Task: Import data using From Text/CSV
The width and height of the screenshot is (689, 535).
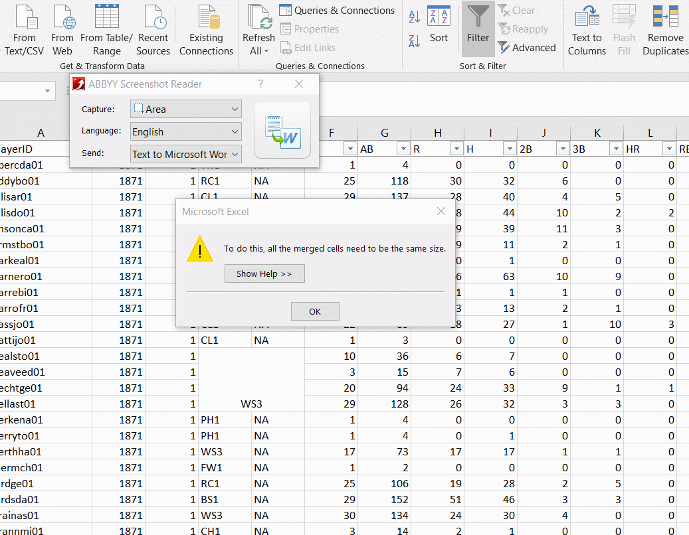Action: point(24,30)
